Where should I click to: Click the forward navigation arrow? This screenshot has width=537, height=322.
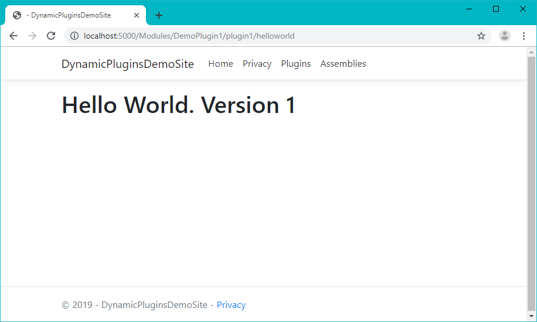tap(32, 36)
